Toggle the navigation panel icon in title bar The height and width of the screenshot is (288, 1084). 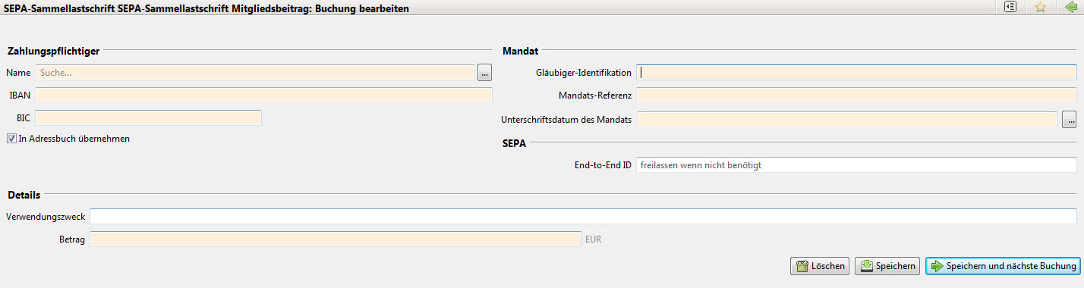coord(1010,7)
